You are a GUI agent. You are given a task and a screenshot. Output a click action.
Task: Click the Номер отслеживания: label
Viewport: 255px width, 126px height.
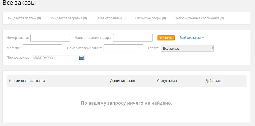[85, 48]
